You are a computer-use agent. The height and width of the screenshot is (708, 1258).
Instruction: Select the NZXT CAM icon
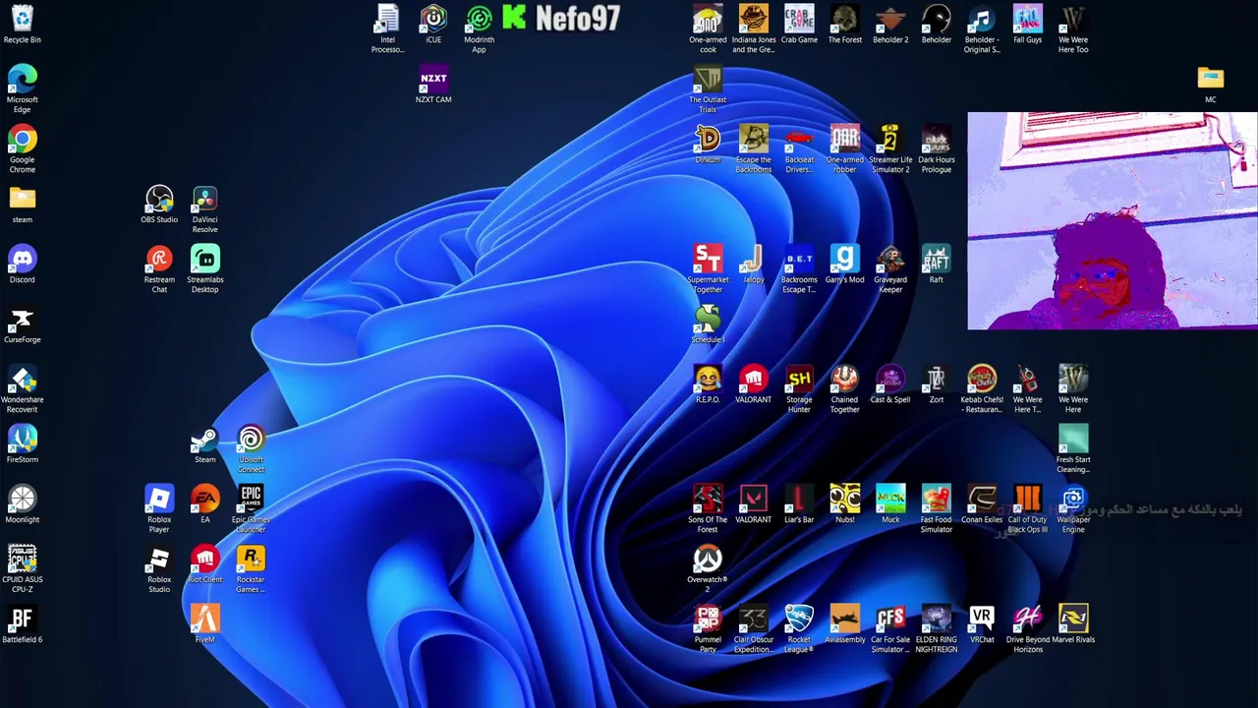tap(433, 85)
